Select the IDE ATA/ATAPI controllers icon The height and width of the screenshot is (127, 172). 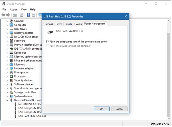pyautogui.click(x=11, y=49)
